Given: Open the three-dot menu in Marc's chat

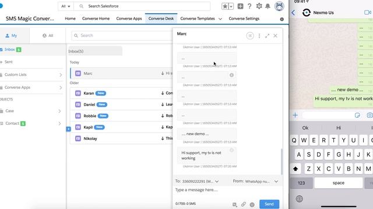Looking at the screenshot, I should tap(259, 36).
